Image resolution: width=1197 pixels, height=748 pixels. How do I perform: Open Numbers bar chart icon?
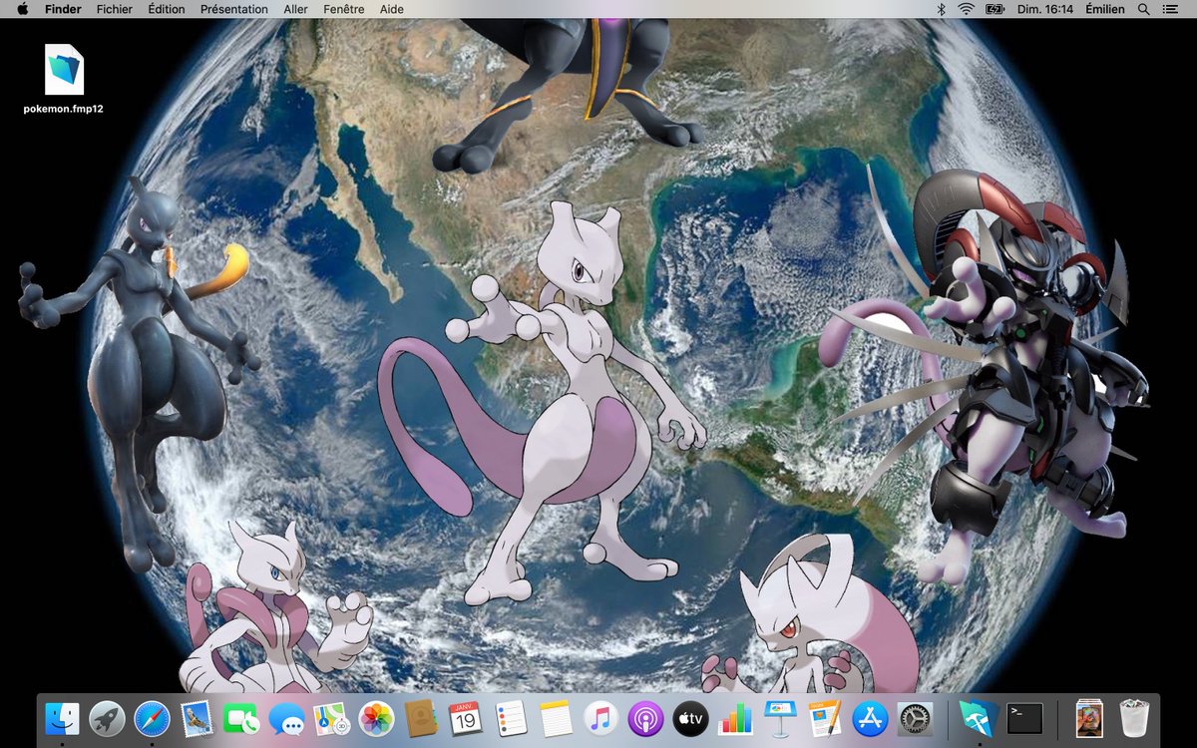[x=735, y=718]
